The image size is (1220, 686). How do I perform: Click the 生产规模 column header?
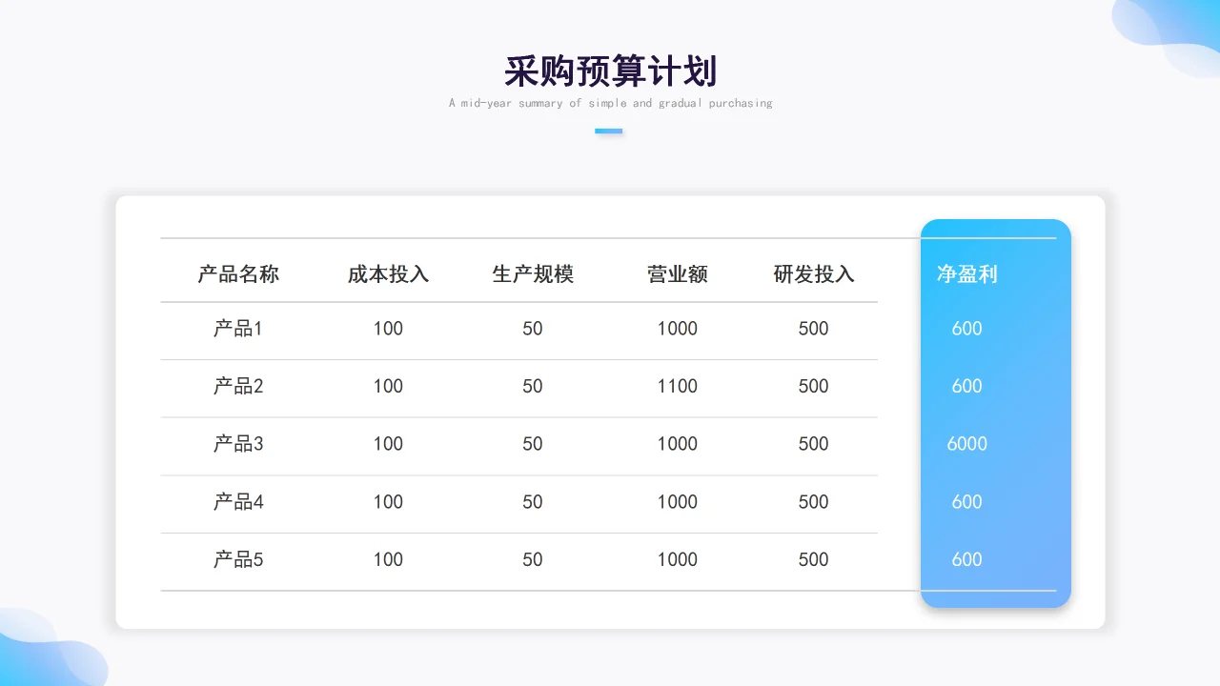point(533,274)
